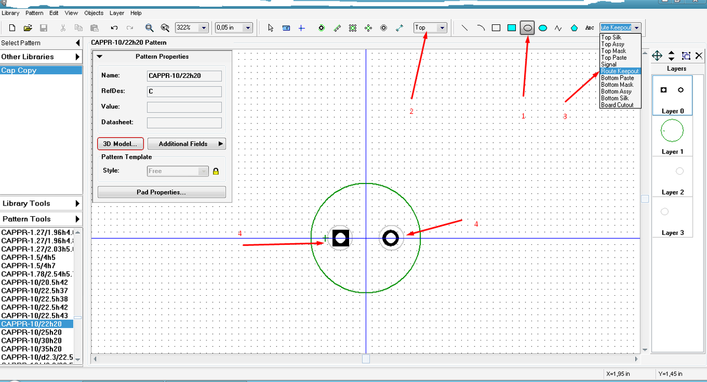
Task: Select CAPPR-10/25h20 in the pattern list
Action: (36, 332)
